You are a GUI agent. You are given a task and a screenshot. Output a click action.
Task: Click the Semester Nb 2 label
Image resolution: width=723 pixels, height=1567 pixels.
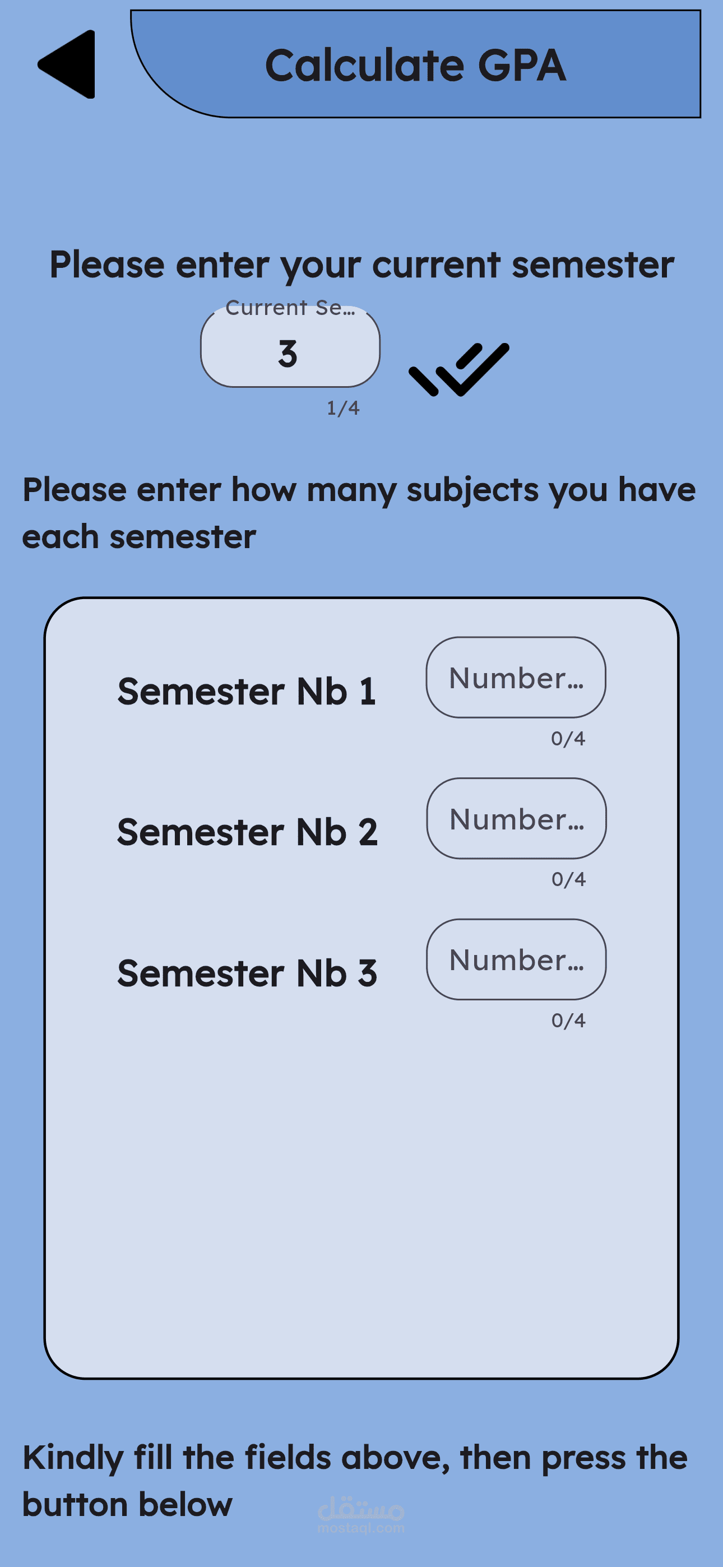(247, 832)
